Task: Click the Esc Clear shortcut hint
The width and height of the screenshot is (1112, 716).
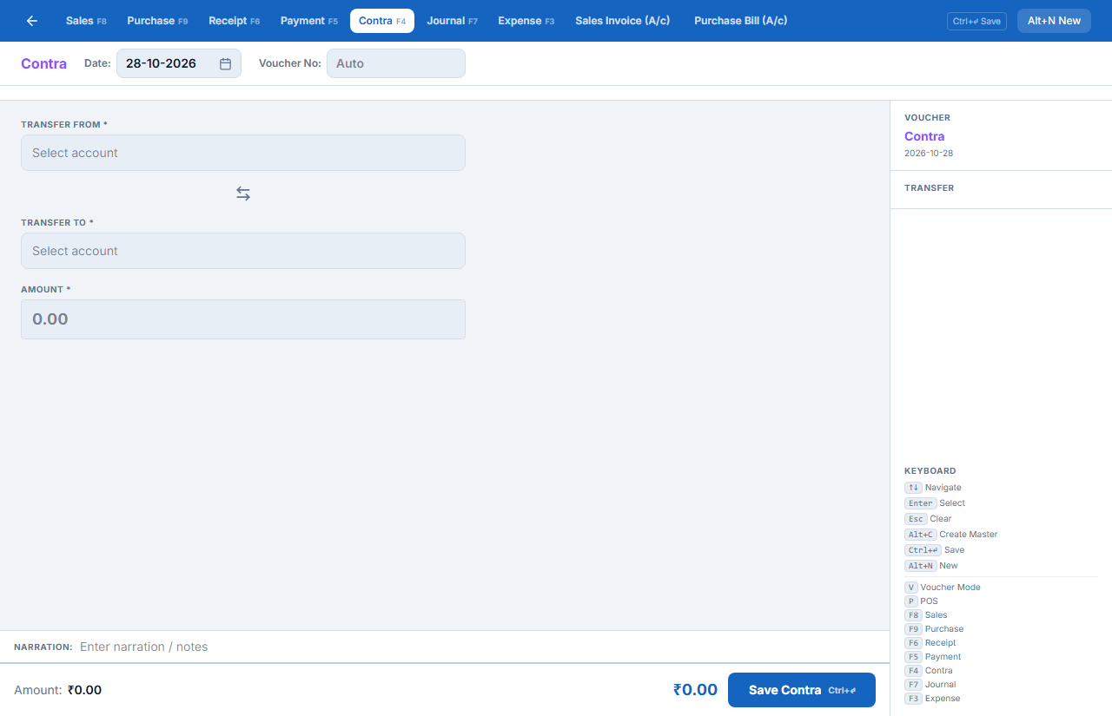Action: point(928,519)
